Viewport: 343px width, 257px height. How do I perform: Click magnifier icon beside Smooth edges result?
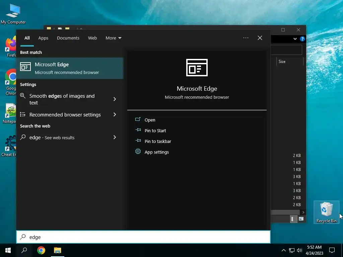tap(23, 96)
